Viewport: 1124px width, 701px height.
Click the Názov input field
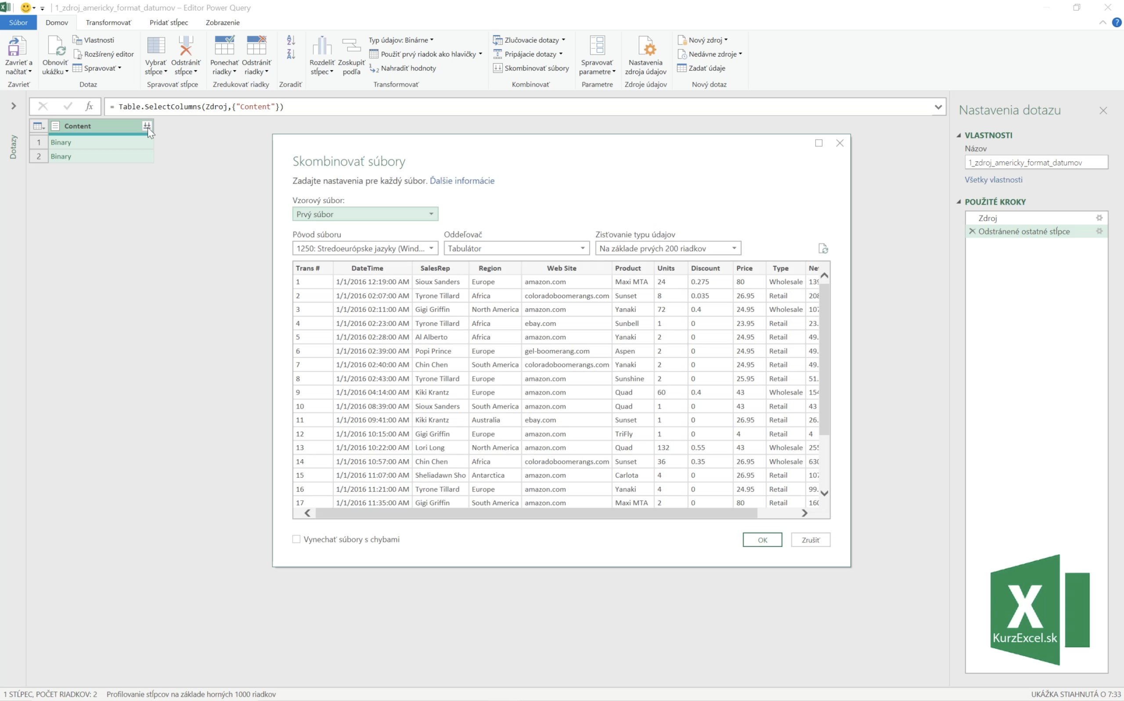1036,162
